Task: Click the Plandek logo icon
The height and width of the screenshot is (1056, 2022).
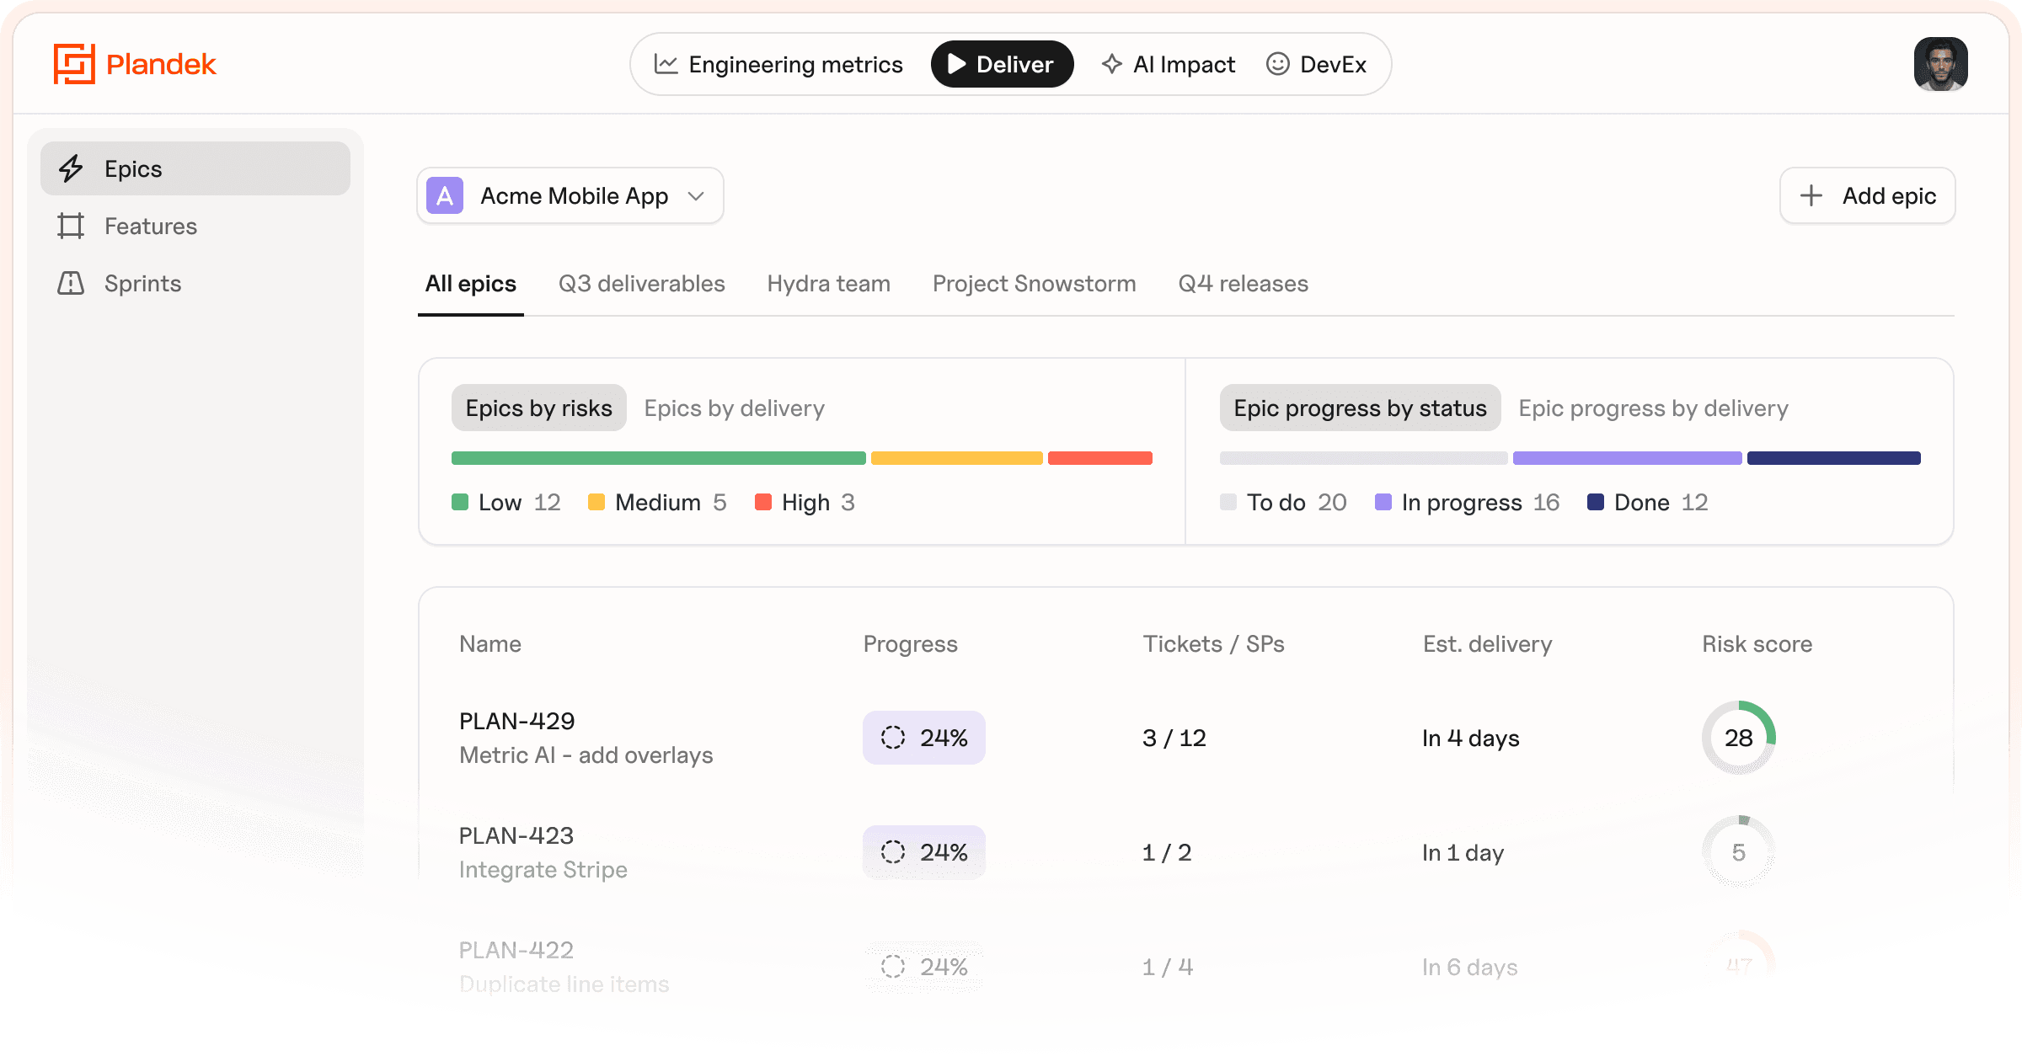Action: point(74,64)
